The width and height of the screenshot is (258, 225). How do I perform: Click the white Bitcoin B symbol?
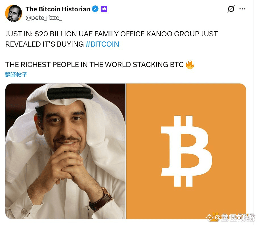[186, 151]
